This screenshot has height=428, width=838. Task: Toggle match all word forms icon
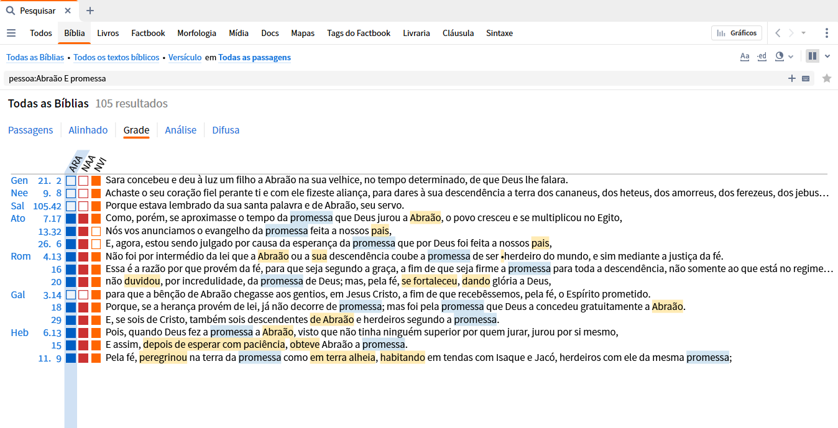(762, 57)
